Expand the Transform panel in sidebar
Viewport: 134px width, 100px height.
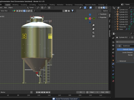102,14
